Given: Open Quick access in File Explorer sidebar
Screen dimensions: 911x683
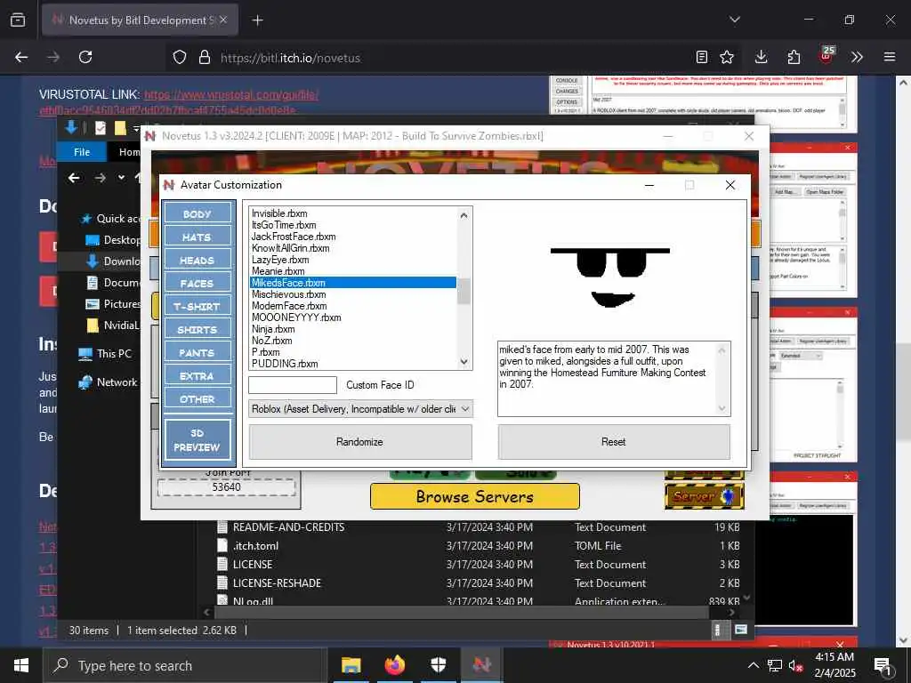Looking at the screenshot, I should 112,219.
